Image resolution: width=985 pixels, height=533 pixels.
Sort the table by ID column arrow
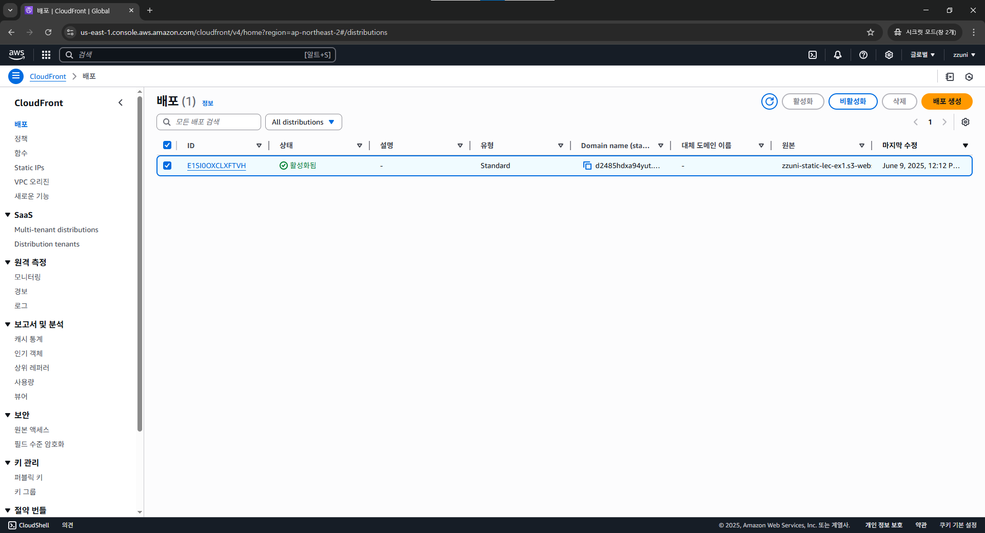pyautogui.click(x=259, y=146)
